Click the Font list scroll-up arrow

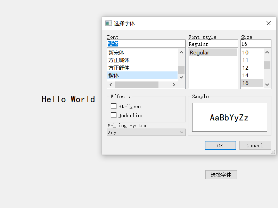(x=181, y=52)
